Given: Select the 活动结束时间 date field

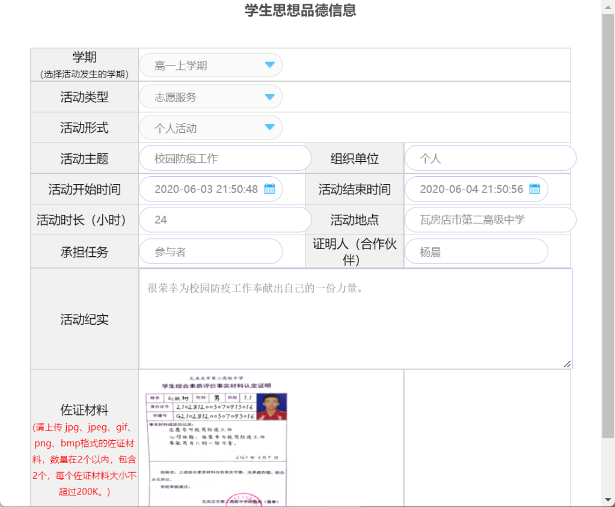Looking at the screenshot, I should tap(470, 189).
